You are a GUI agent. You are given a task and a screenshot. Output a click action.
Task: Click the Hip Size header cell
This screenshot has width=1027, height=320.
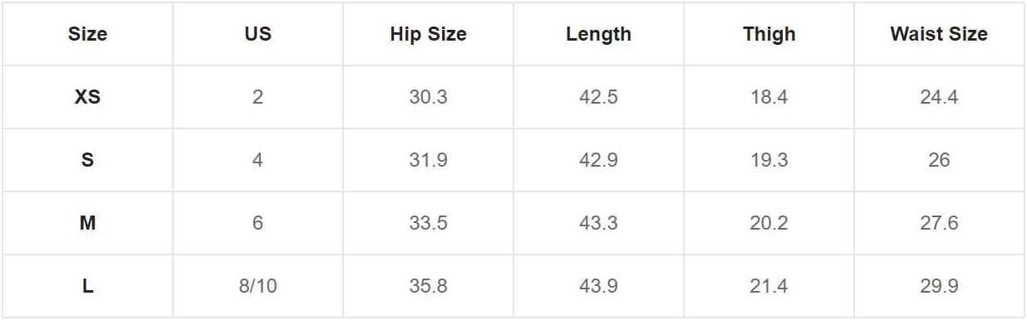(x=428, y=35)
